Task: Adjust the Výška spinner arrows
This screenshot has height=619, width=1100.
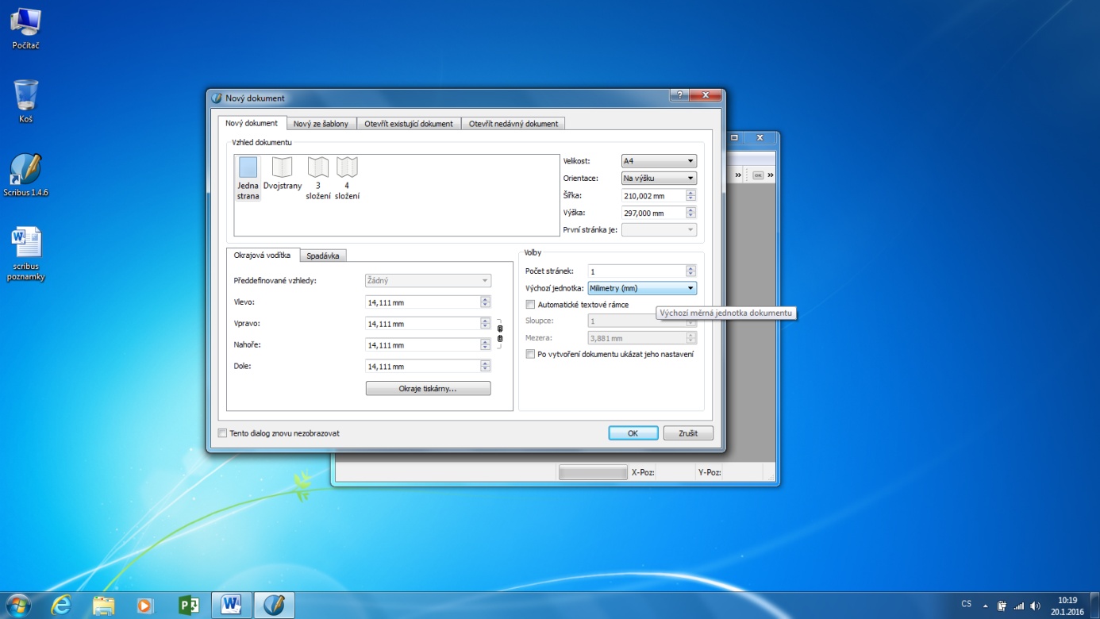Action: coord(690,213)
